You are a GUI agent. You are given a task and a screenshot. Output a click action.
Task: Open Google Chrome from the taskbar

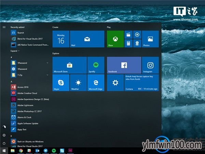coord(21,151)
